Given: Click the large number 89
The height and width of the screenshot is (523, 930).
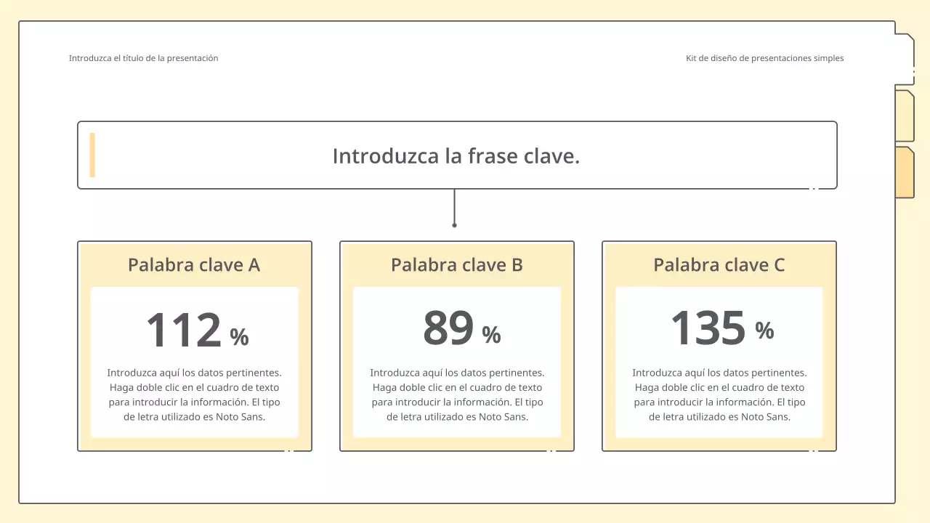Looking at the screenshot, I should tap(448, 328).
